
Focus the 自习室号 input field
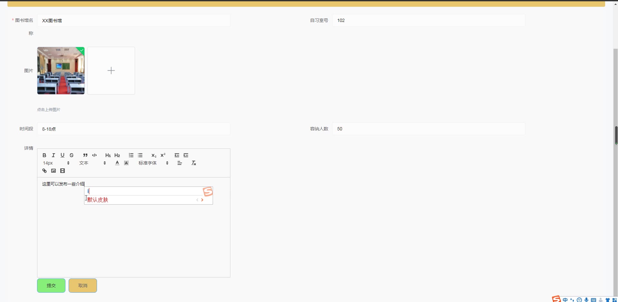pyautogui.click(x=429, y=20)
